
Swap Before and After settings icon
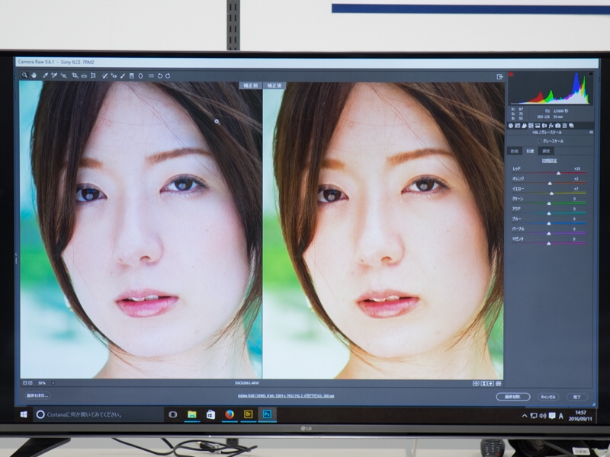click(x=484, y=384)
